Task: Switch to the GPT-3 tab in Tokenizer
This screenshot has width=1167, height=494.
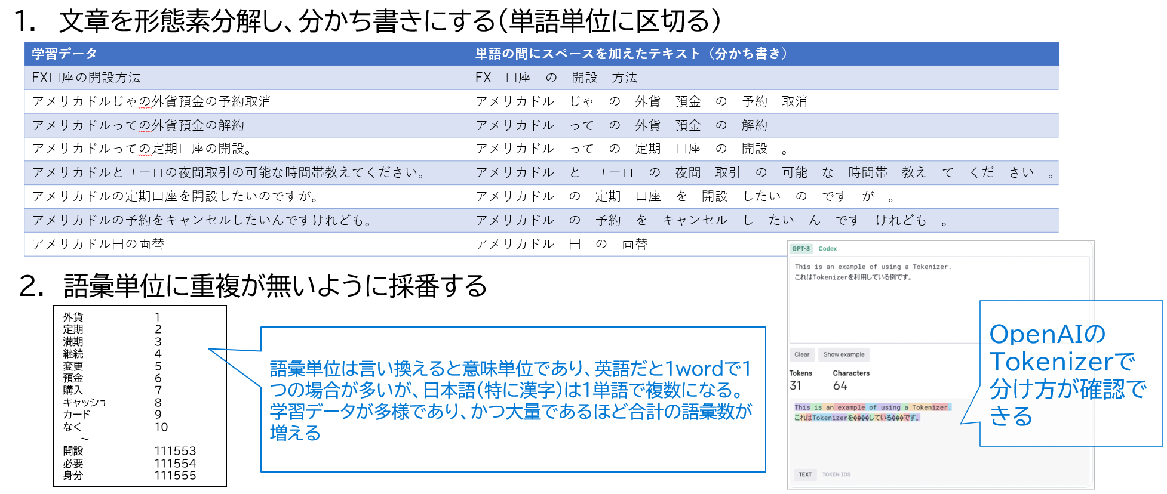Action: (x=801, y=249)
